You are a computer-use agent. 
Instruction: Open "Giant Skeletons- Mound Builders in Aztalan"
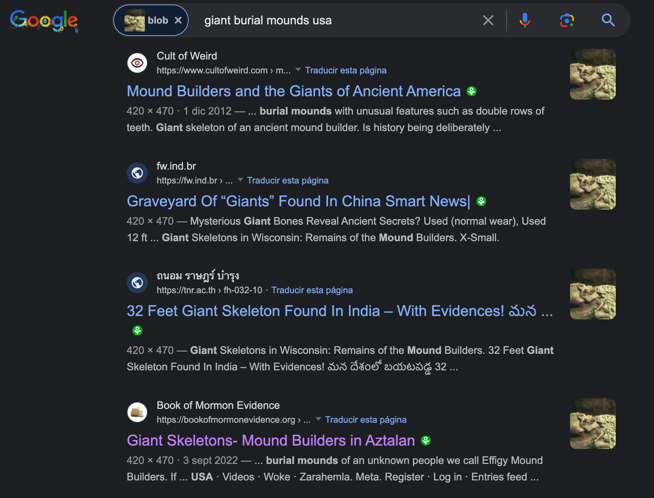tap(271, 441)
